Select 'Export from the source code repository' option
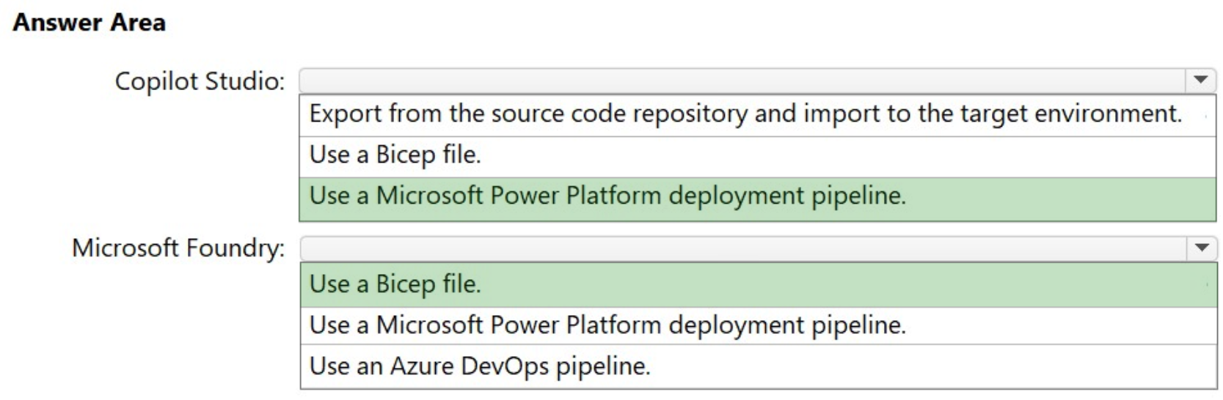This screenshot has width=1223, height=400. [x=757, y=115]
